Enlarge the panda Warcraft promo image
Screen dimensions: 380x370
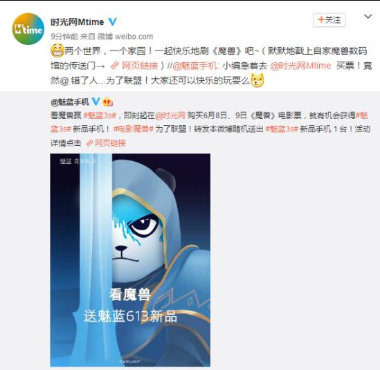[130, 260]
